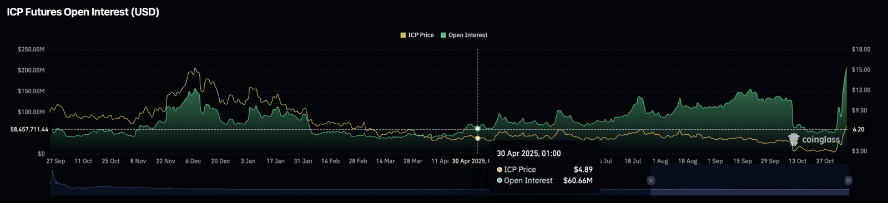Click the $60.66M value in the tooltip

[578, 181]
